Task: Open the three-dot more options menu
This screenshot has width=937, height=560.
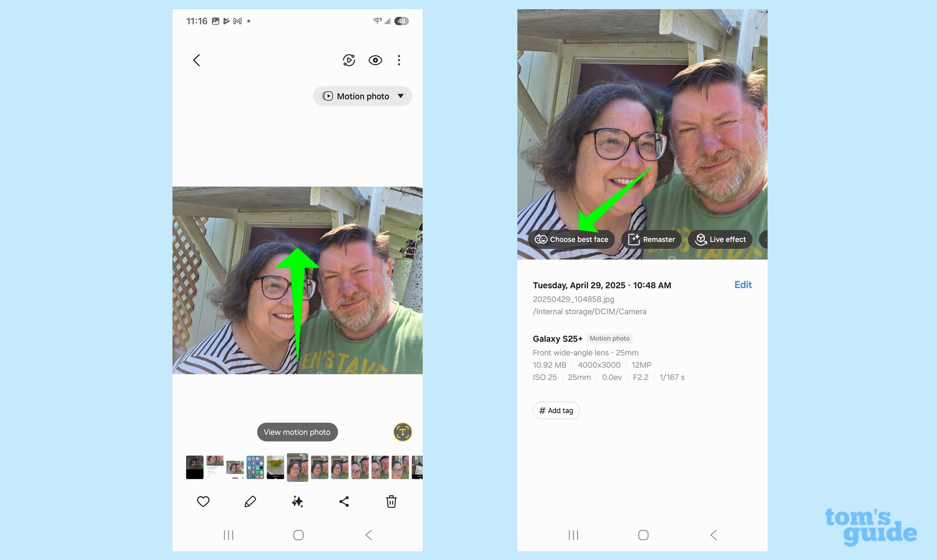Action: coord(399,60)
